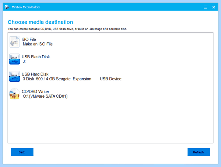Click the USB Flash Disk drive icon

14,59
